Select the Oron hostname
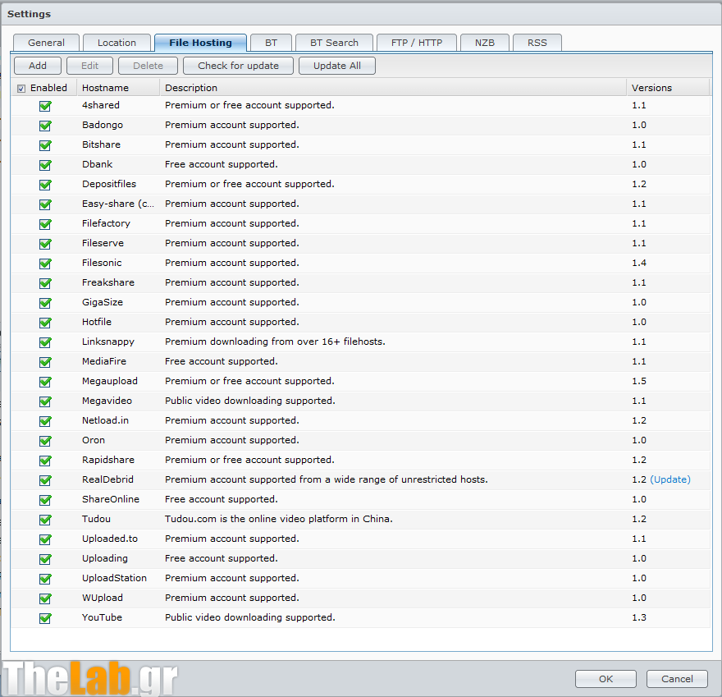This screenshot has width=722, height=697. click(94, 440)
